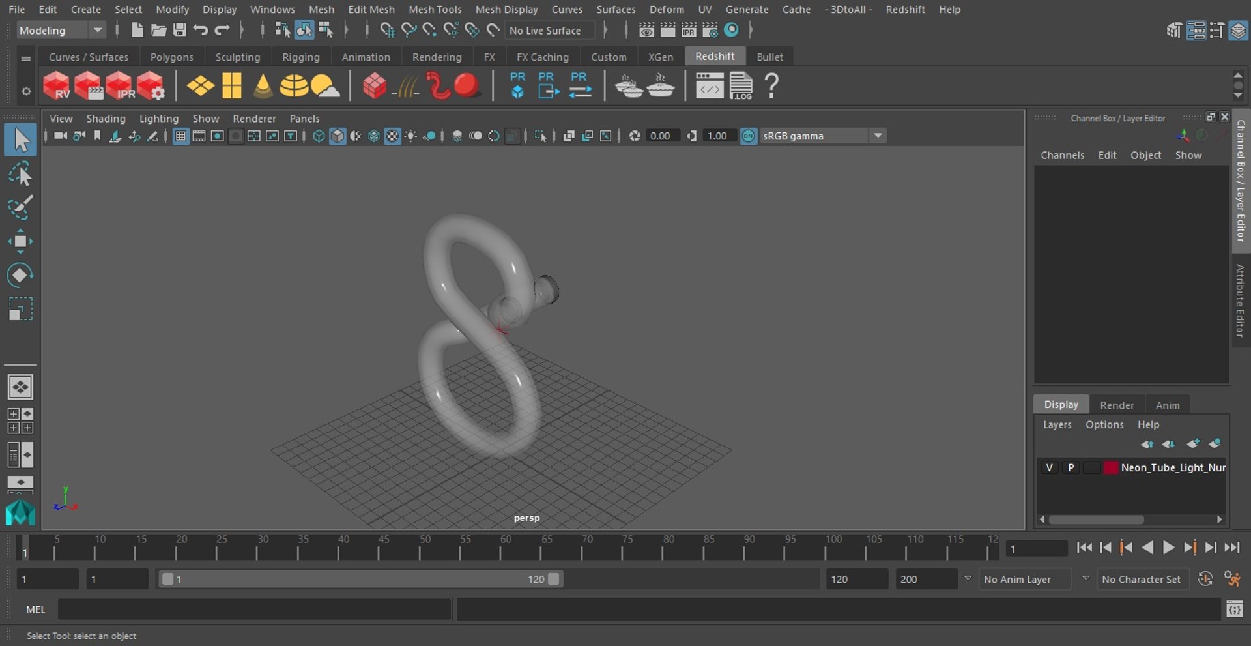Toggle auto keyframe button
1251x646 pixels.
[x=1205, y=579]
